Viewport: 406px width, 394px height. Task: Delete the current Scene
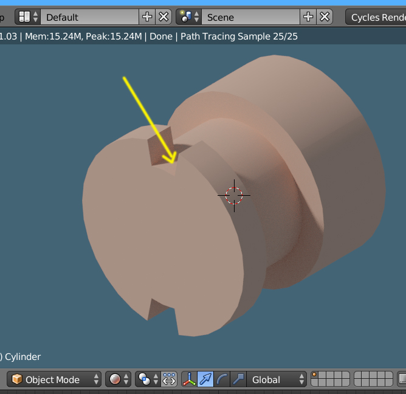(x=325, y=17)
